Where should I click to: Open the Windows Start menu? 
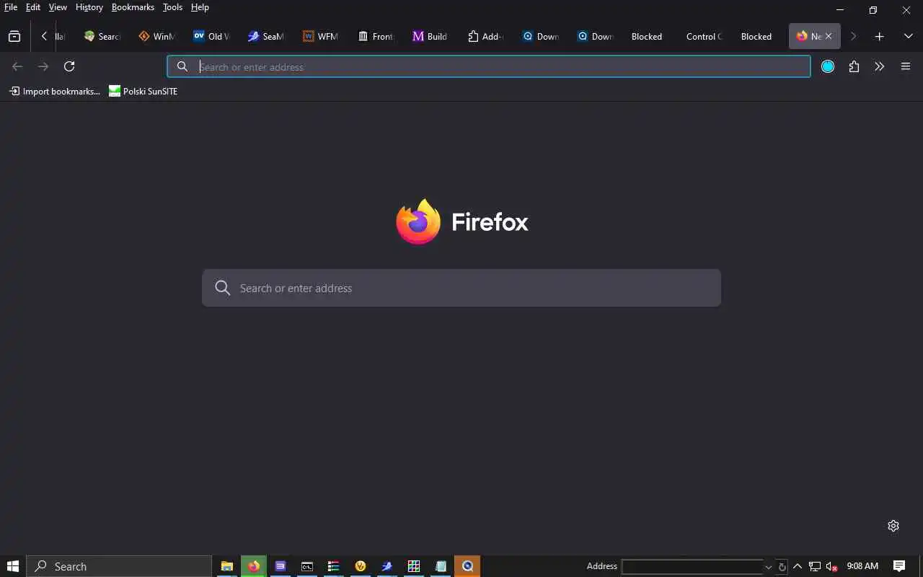click(12, 566)
